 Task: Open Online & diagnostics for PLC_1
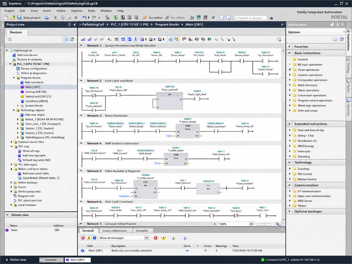click(x=34, y=73)
